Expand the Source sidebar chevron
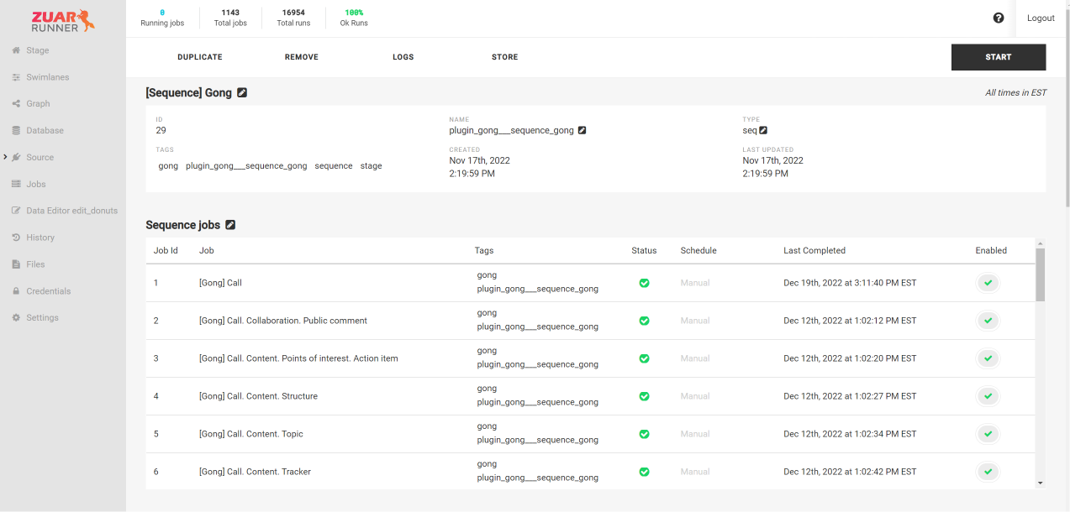 pos(5,157)
